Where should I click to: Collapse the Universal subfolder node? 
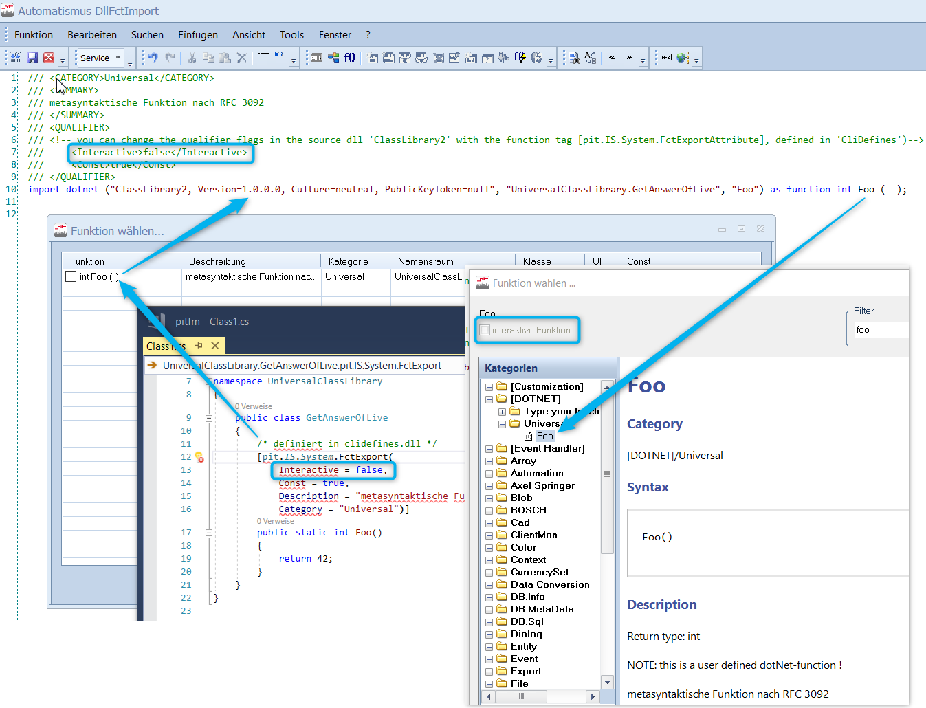502,424
